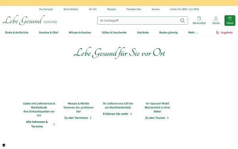Image resolution: width=238 pixels, height=149 pixels.
Task: Follow the Zu den Touren link
Action: (155, 118)
